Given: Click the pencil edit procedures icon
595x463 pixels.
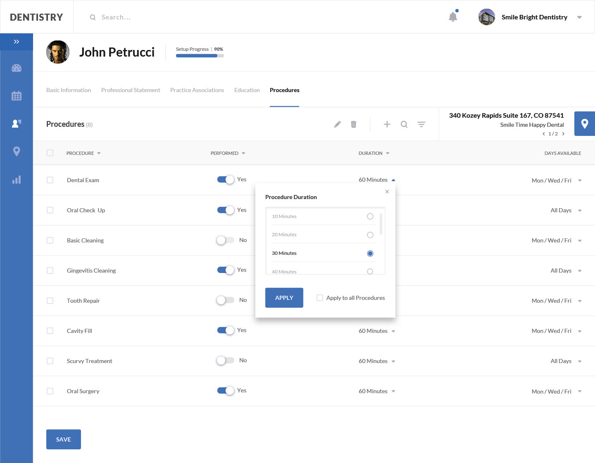Looking at the screenshot, I should tap(338, 124).
